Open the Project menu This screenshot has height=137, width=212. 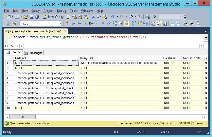(49, 11)
